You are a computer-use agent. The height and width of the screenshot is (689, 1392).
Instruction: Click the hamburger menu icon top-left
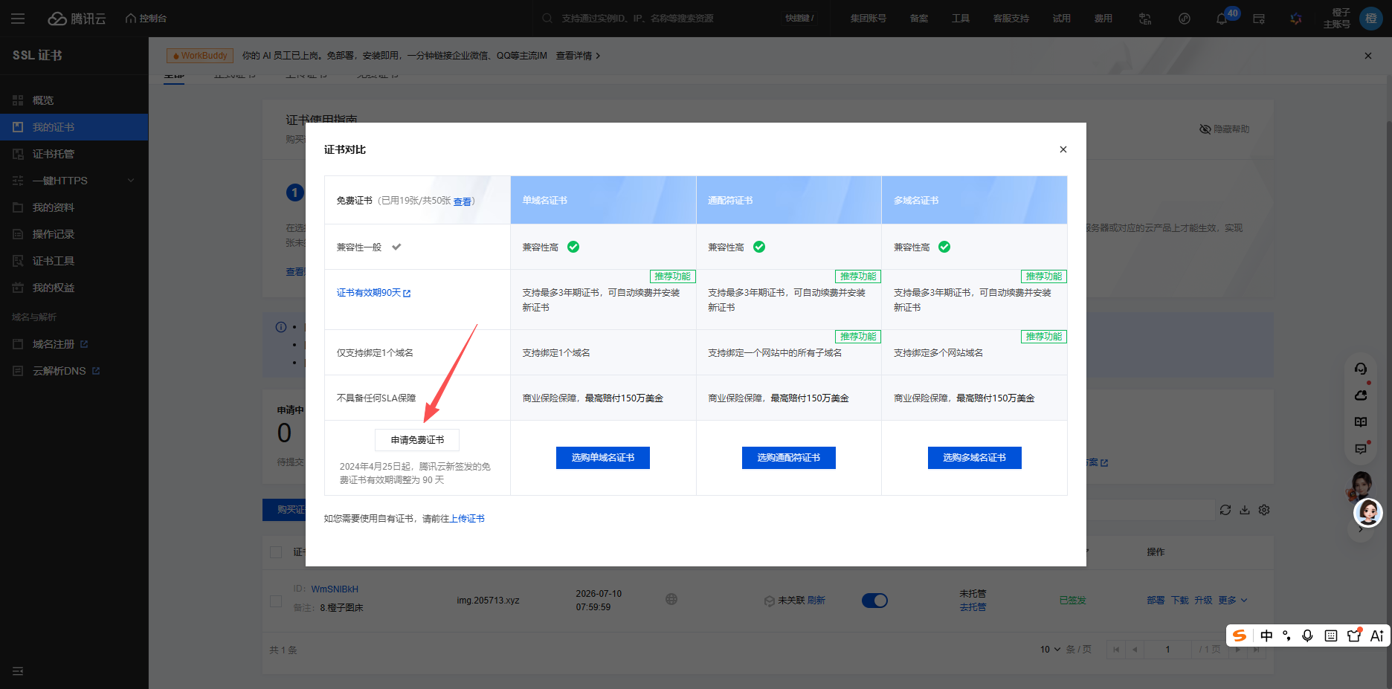pyautogui.click(x=18, y=19)
